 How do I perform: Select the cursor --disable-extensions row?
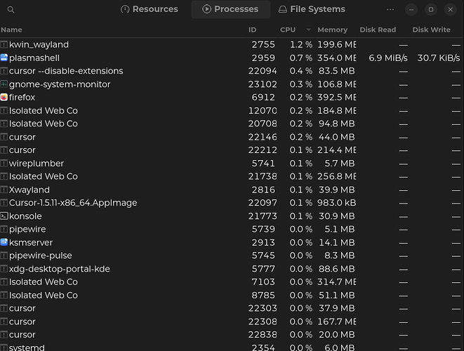coord(232,71)
